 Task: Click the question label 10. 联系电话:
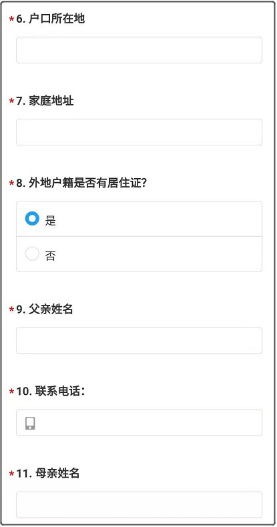(x=51, y=391)
